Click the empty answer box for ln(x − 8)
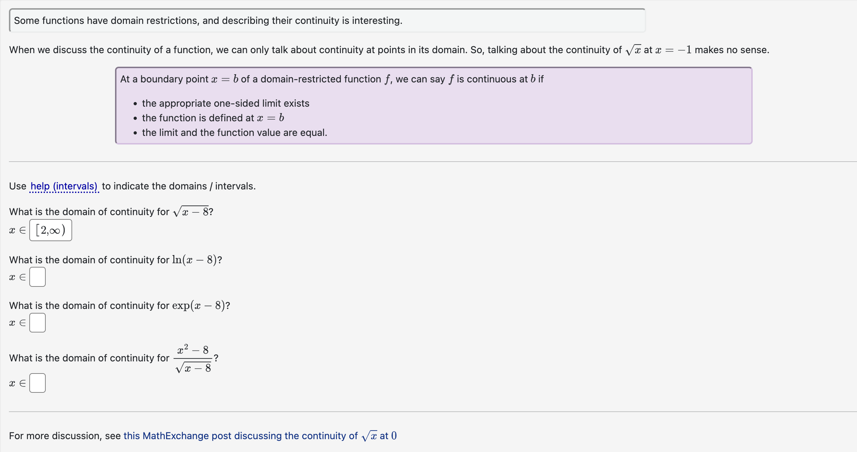This screenshot has height=452, width=857. click(38, 277)
